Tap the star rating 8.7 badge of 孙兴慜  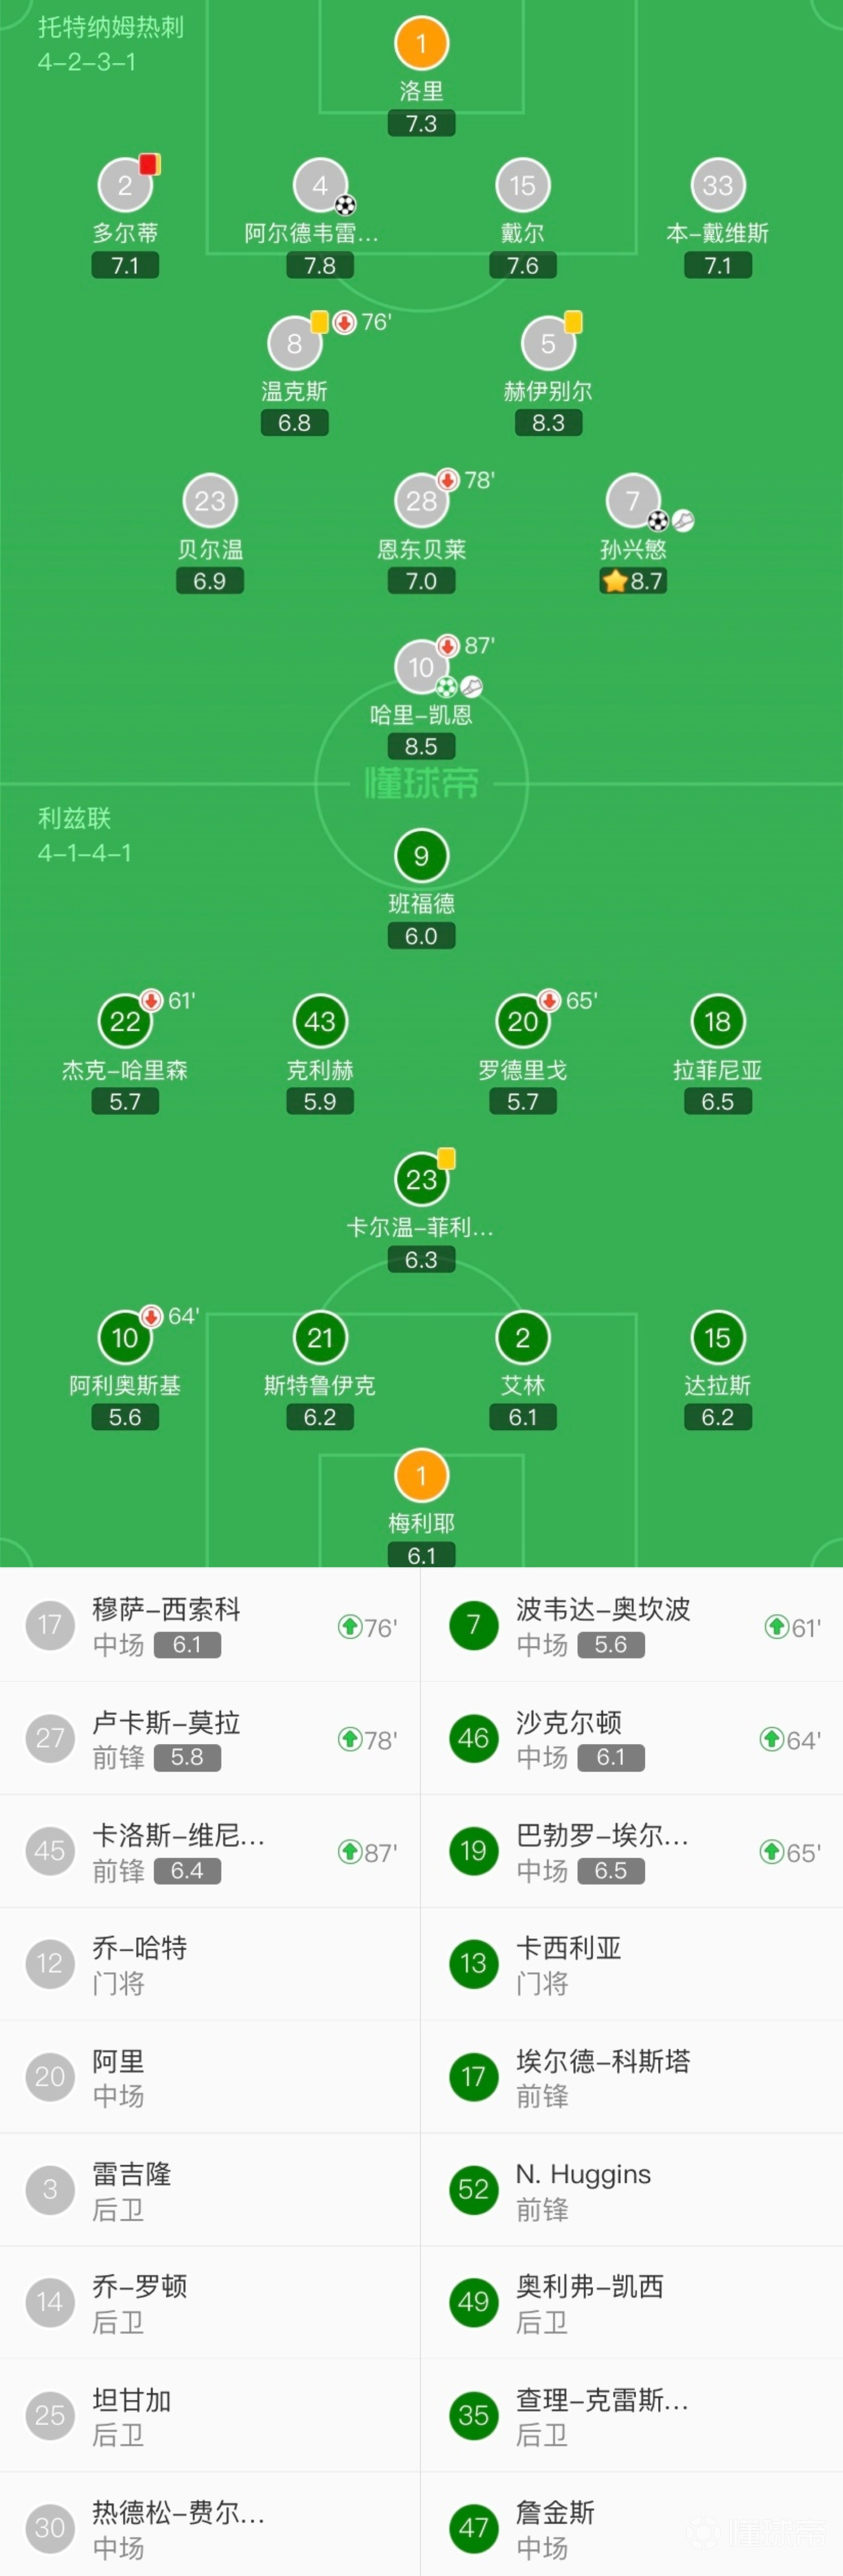pyautogui.click(x=632, y=581)
